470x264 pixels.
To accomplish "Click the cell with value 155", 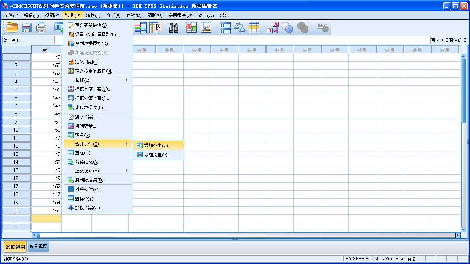I will click(46, 89).
